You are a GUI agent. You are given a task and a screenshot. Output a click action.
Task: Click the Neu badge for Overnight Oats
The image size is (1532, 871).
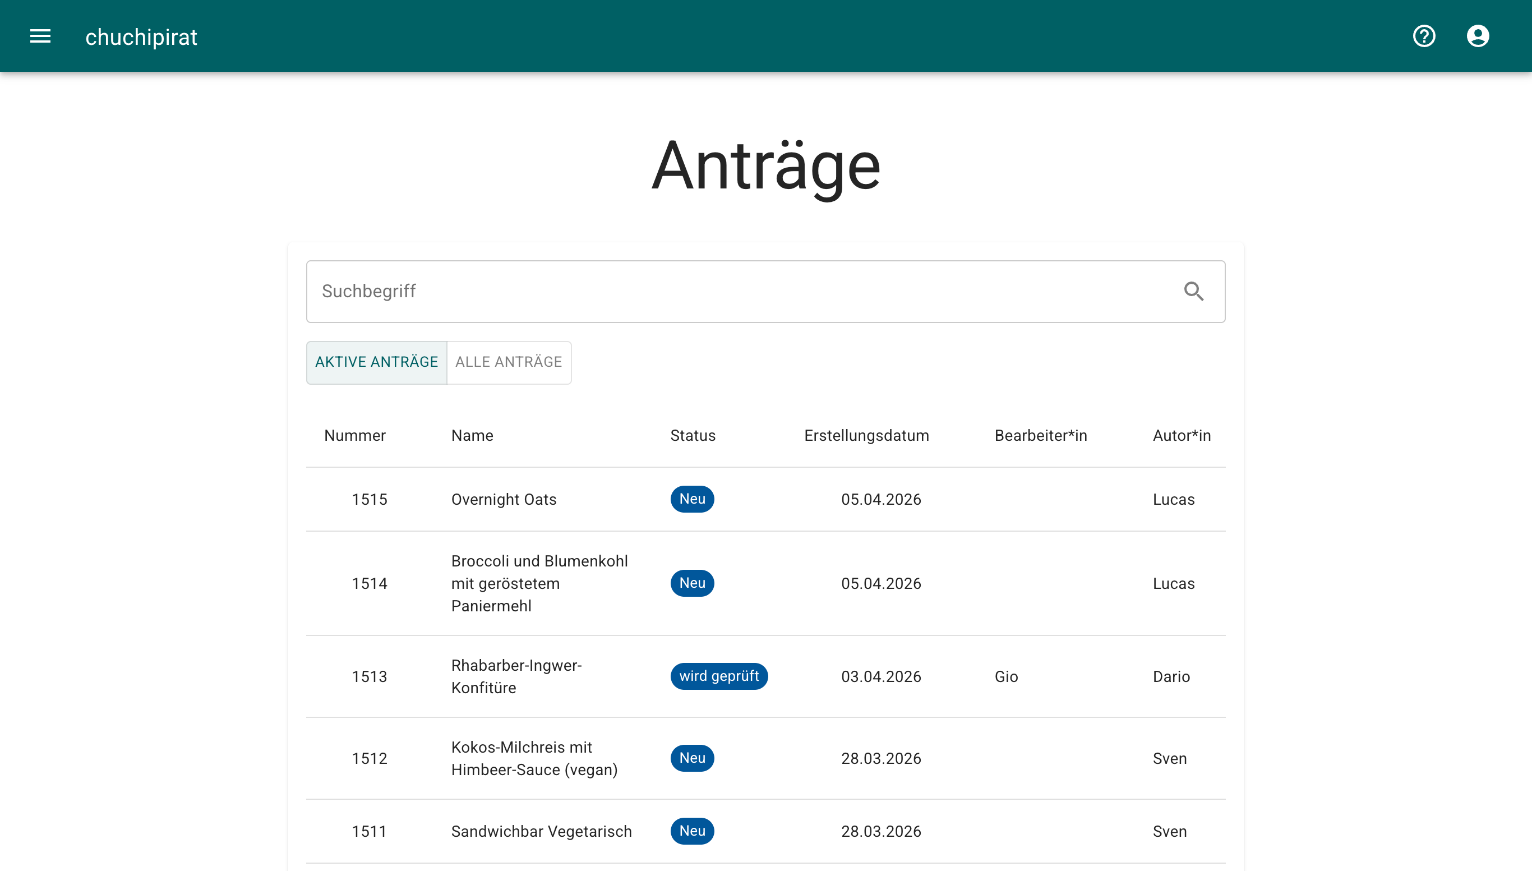point(693,499)
